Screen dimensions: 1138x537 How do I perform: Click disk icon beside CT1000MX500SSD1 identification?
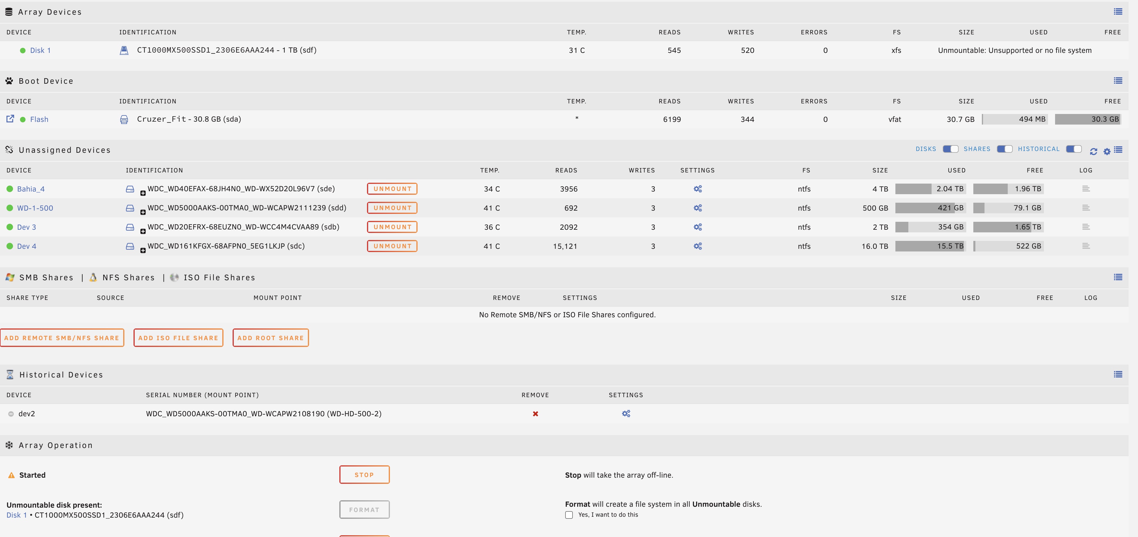pyautogui.click(x=124, y=50)
